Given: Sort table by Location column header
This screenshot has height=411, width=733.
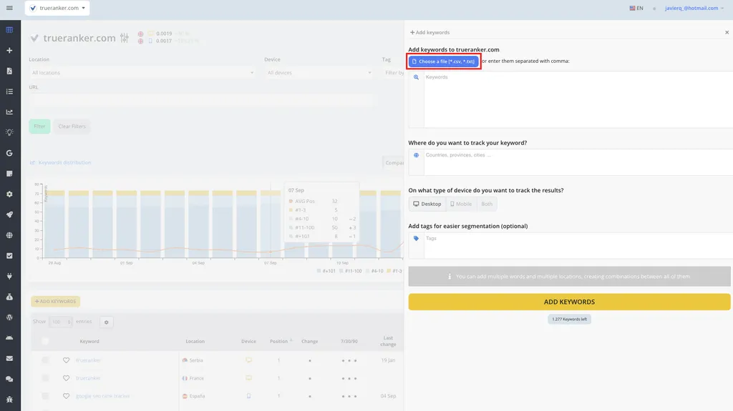Looking at the screenshot, I should [195, 342].
